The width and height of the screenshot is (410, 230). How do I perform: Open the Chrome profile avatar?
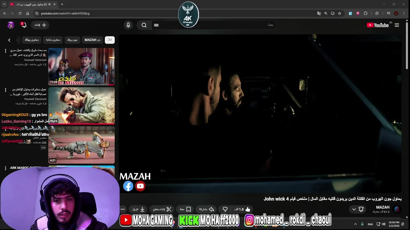pos(396,13)
